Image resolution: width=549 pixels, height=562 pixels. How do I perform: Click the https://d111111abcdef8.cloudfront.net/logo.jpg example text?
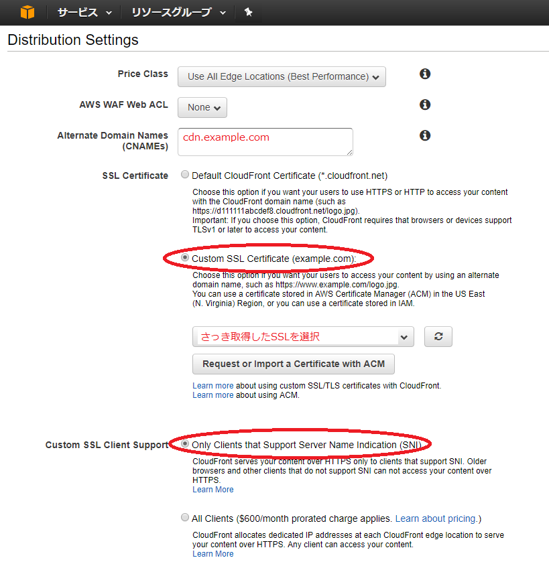click(x=275, y=211)
